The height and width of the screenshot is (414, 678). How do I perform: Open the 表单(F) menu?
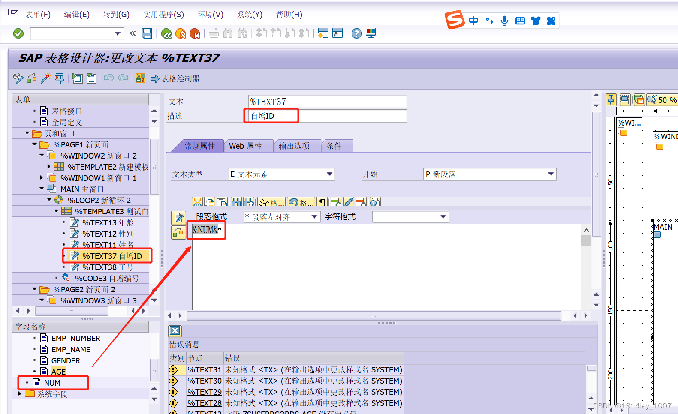pos(38,15)
